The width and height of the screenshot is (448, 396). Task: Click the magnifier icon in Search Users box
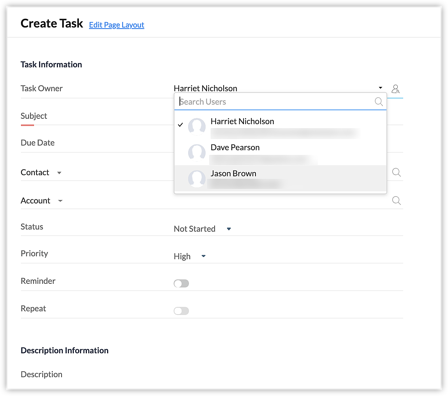coord(379,102)
